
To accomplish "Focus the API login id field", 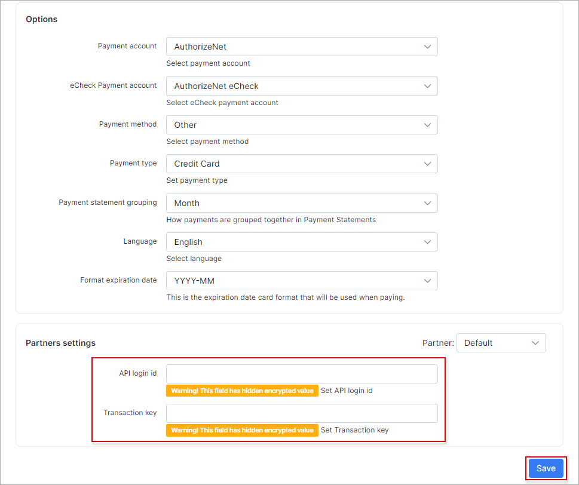I will (302, 374).
